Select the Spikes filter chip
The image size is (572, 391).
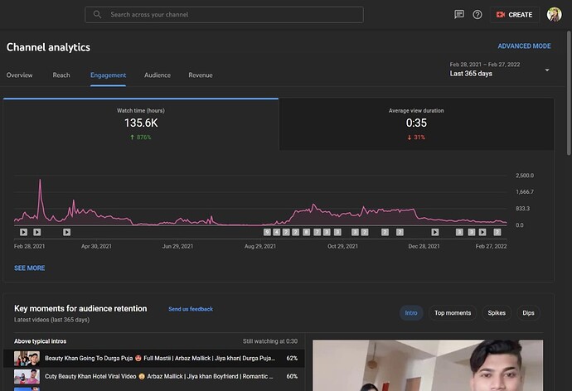pyautogui.click(x=497, y=313)
